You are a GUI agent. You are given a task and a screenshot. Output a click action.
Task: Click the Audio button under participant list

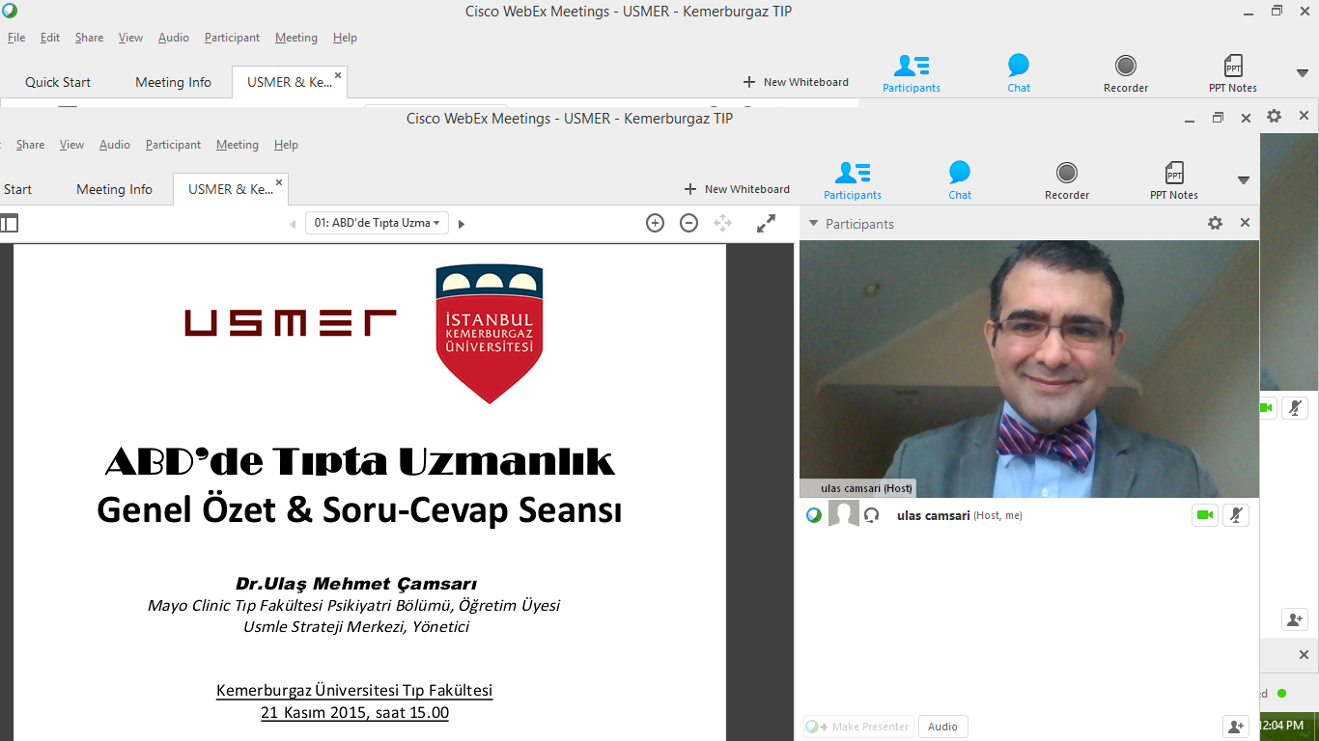click(x=942, y=727)
